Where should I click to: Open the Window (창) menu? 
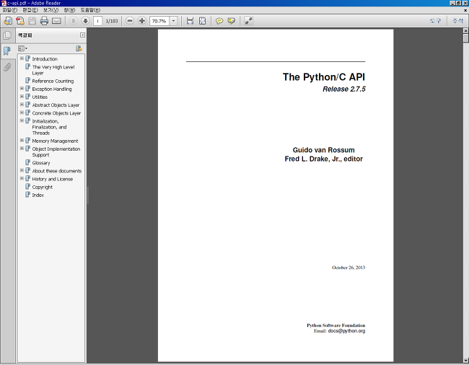pyautogui.click(x=69, y=10)
